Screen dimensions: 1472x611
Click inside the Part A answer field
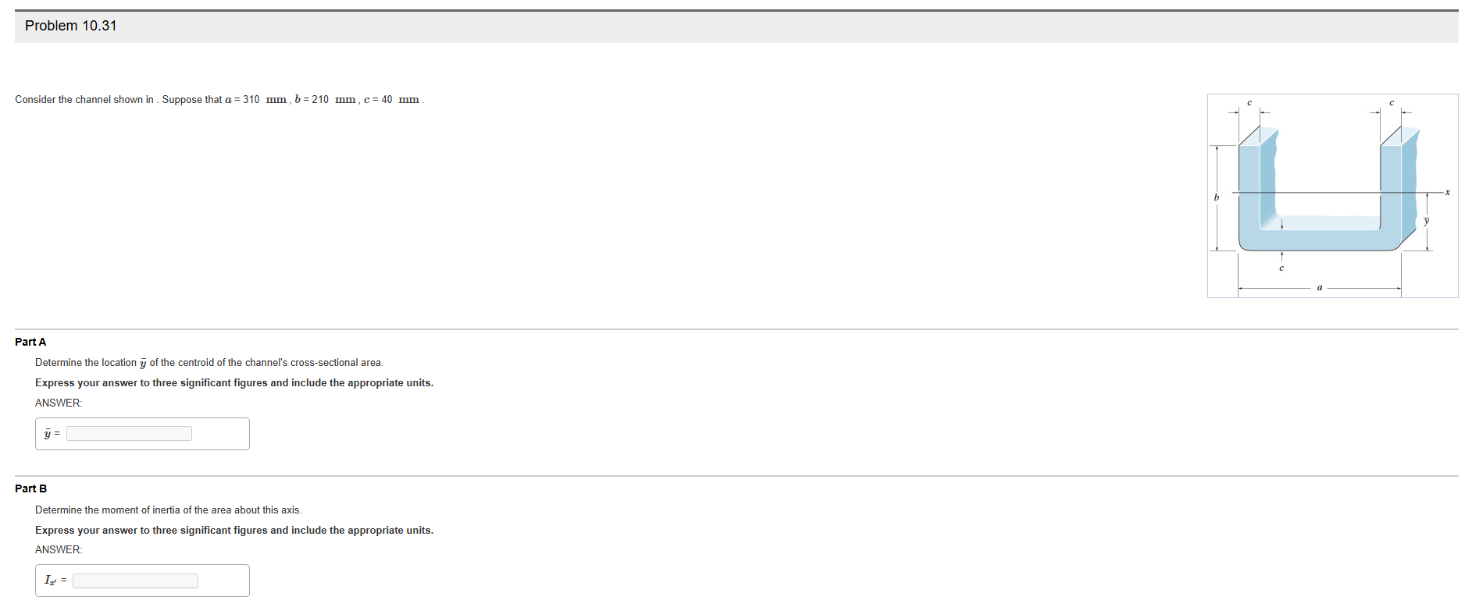tap(129, 433)
